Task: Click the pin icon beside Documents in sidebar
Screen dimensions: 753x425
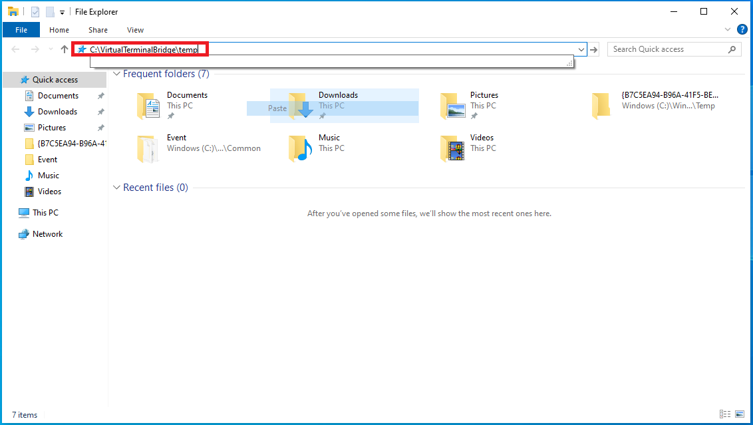Action: [x=101, y=96]
